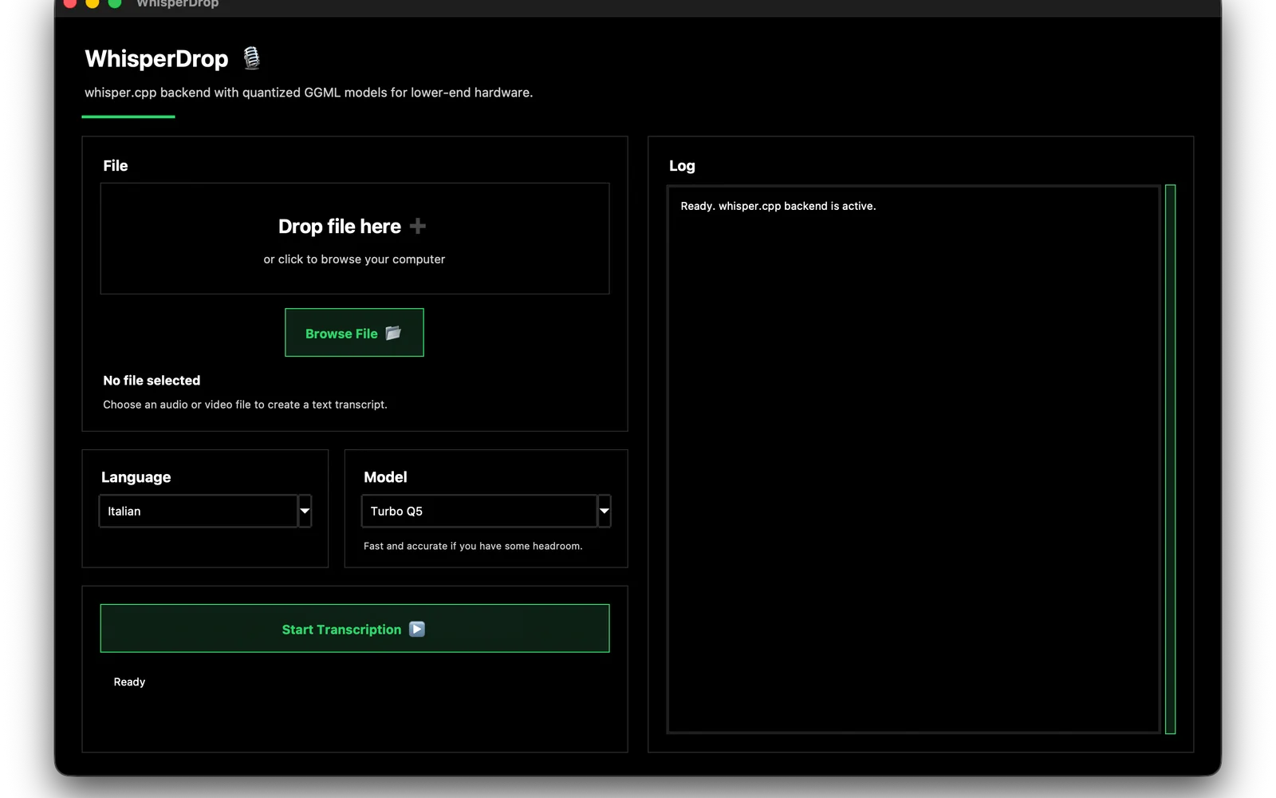
Task: Open the Language dropdown showing Italian
Action: (x=205, y=511)
